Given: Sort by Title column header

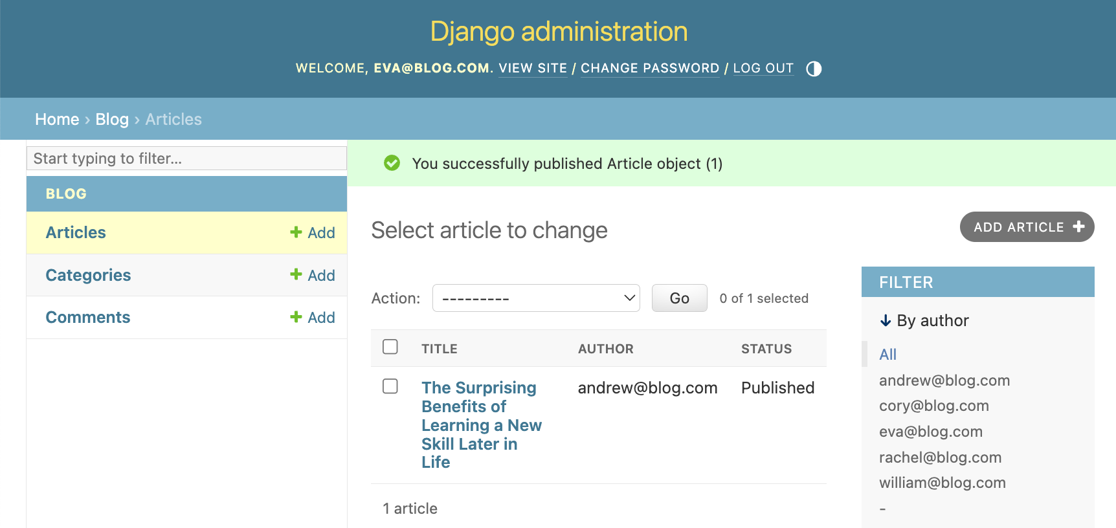Looking at the screenshot, I should point(440,349).
